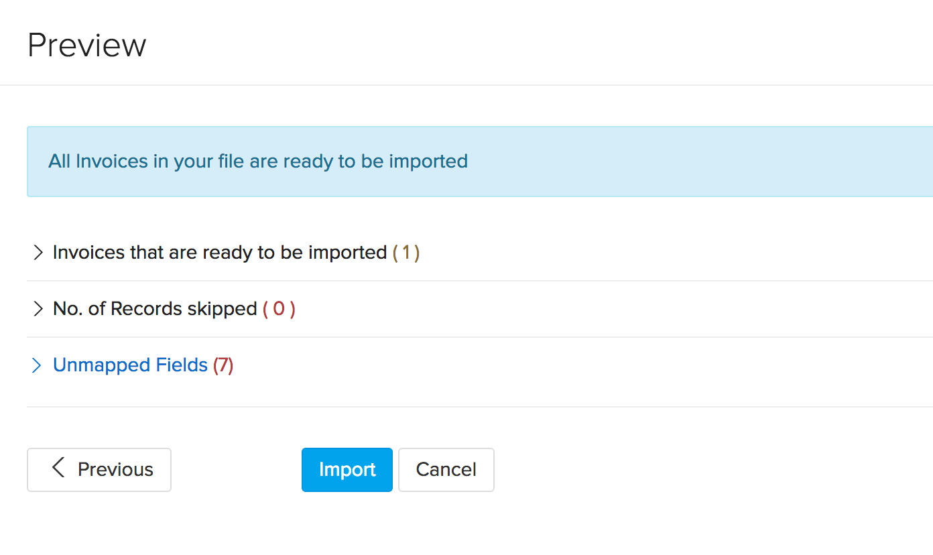Image resolution: width=933 pixels, height=555 pixels.
Task: Click empty right side of the blue banner
Action: (737, 162)
